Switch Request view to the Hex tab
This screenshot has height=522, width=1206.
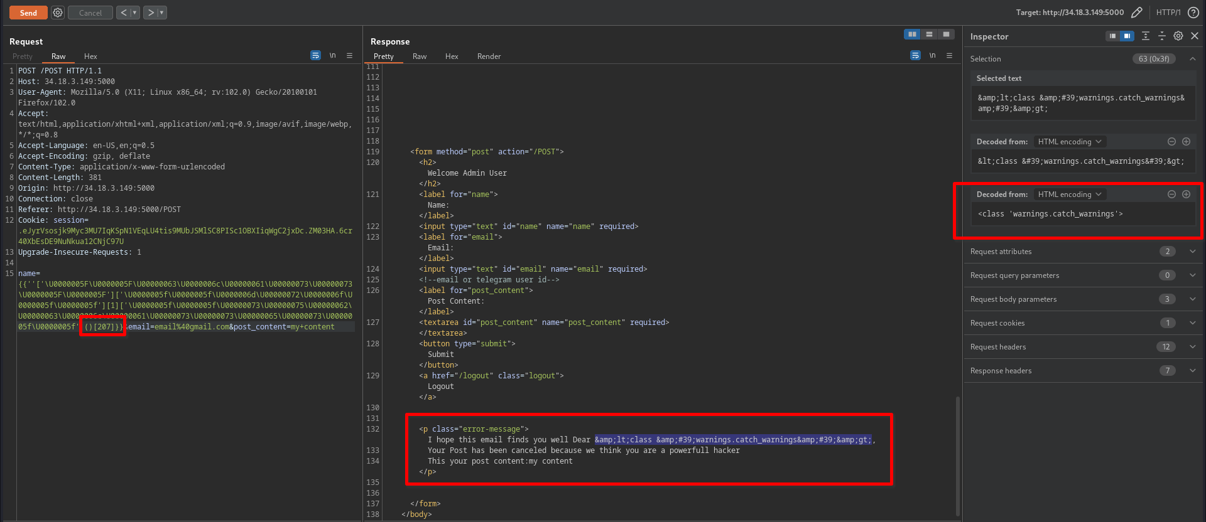tap(90, 56)
